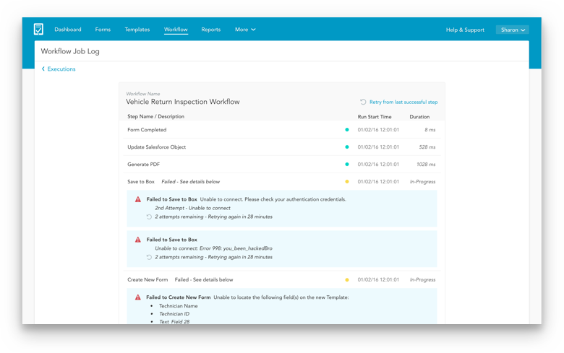This screenshot has width=564, height=353.
Task: Click the Step Name / Description column header
Action: [155, 116]
